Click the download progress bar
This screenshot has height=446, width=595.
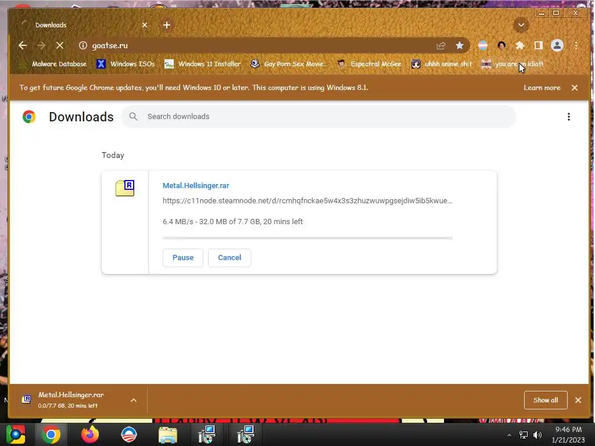pyautogui.click(x=307, y=238)
